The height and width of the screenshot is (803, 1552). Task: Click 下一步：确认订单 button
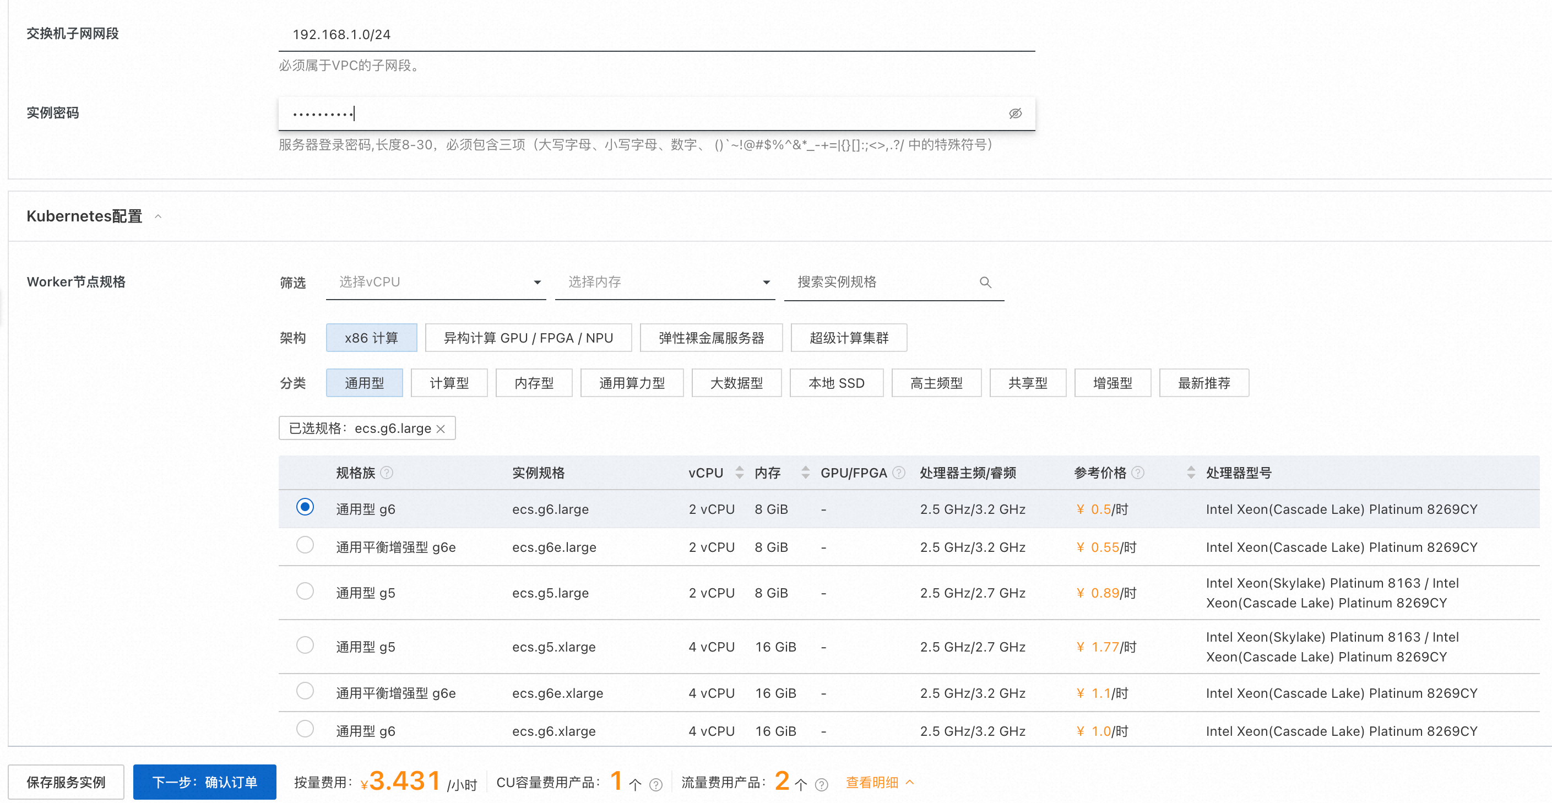(204, 783)
